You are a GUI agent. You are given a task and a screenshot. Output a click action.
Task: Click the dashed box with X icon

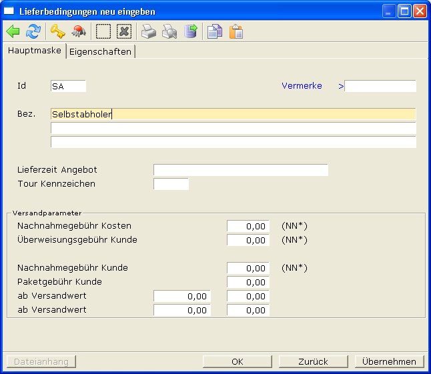point(124,31)
